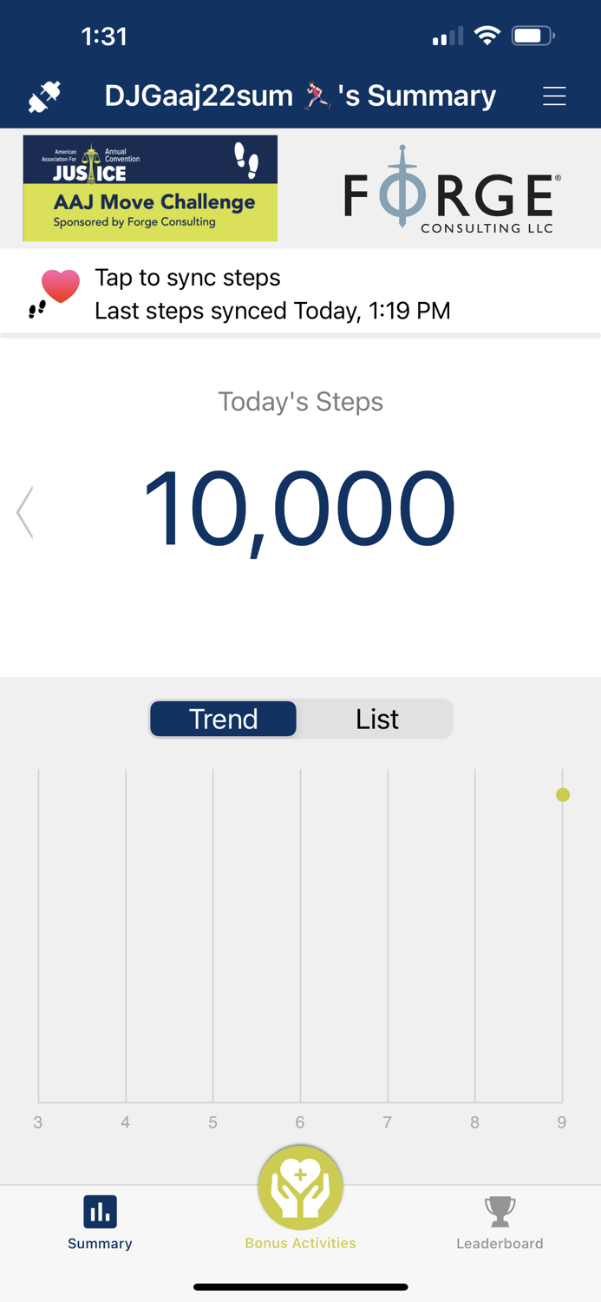This screenshot has height=1302, width=601.
Task: Tap to sync steps text
Action: click(x=187, y=278)
